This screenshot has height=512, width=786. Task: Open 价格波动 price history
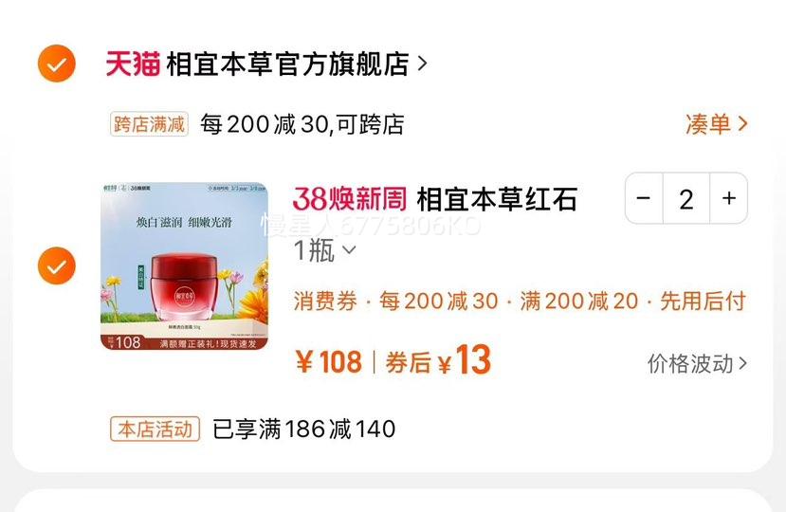[x=697, y=363]
